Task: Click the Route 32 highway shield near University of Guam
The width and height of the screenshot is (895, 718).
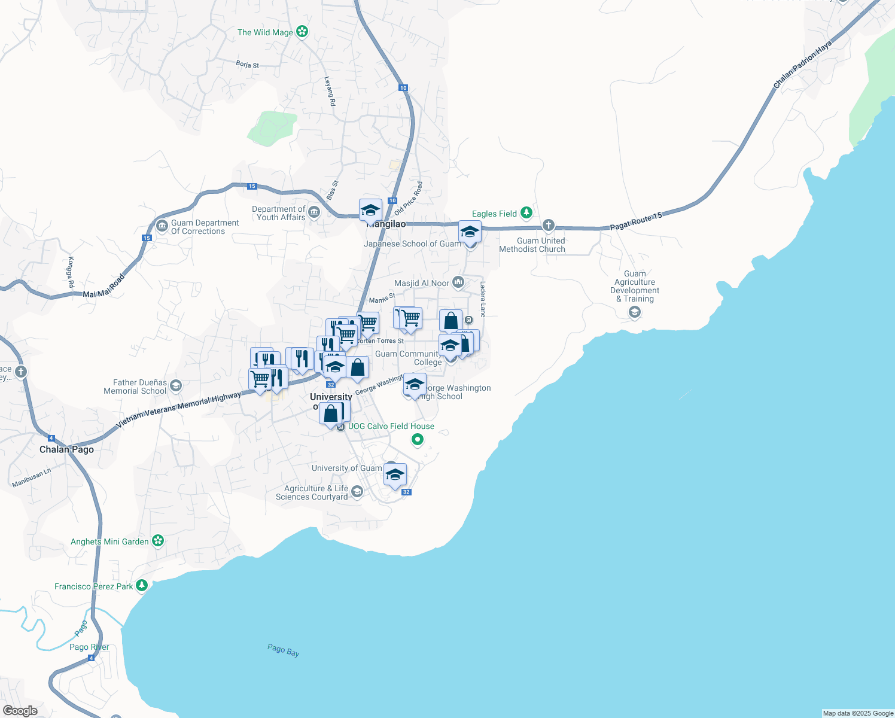Action: tap(330, 385)
